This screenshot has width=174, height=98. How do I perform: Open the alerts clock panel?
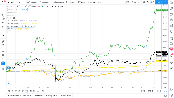171,8
